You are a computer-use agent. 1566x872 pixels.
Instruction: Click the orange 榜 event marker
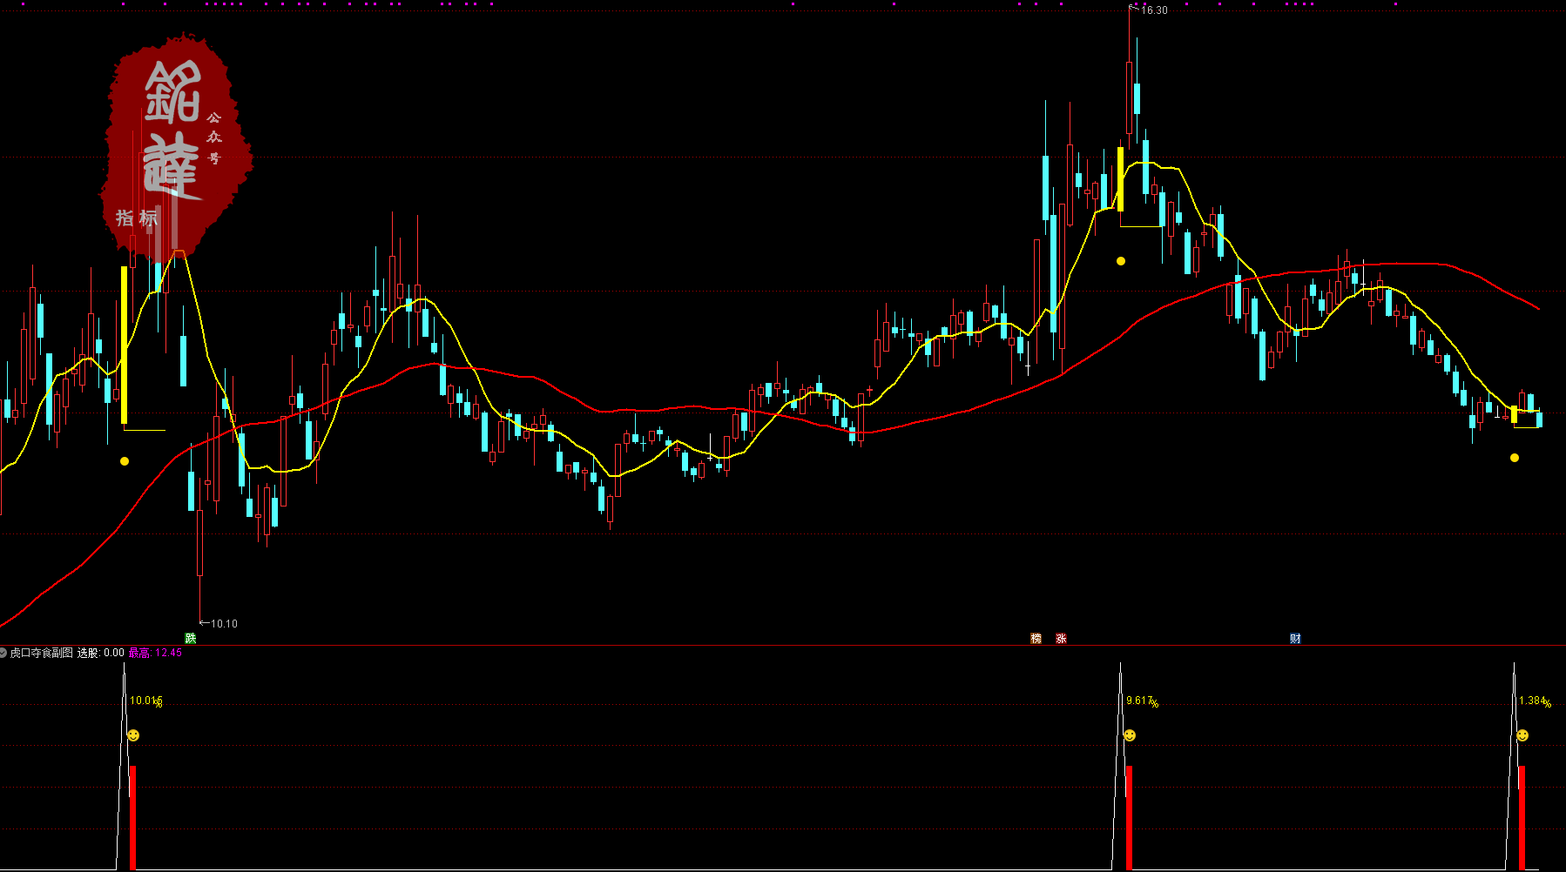[1036, 638]
